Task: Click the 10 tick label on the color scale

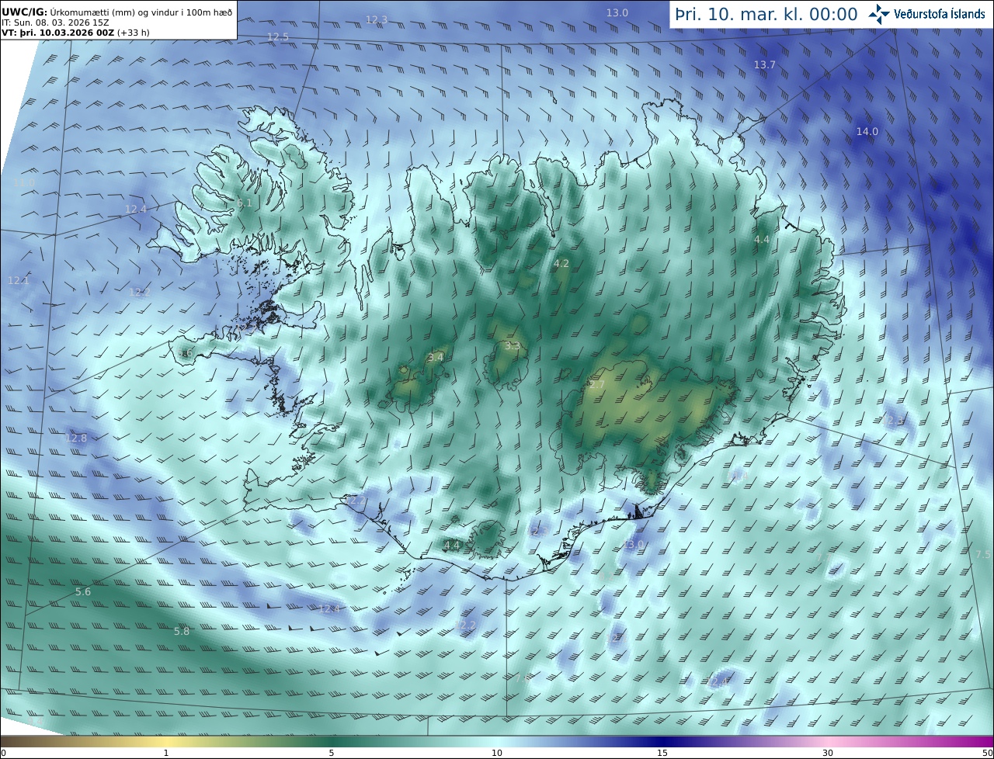Action: [497, 753]
